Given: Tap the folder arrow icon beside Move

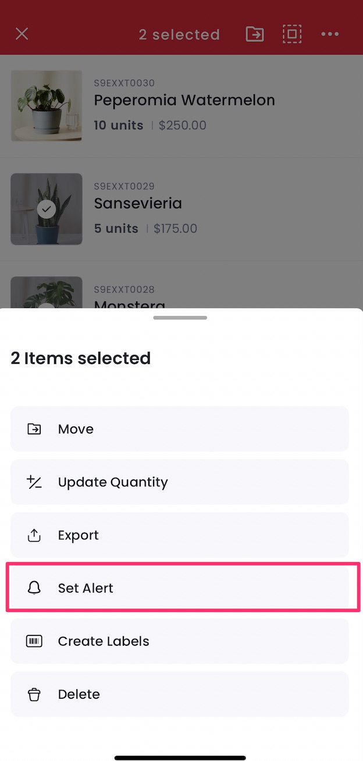Looking at the screenshot, I should [x=34, y=429].
